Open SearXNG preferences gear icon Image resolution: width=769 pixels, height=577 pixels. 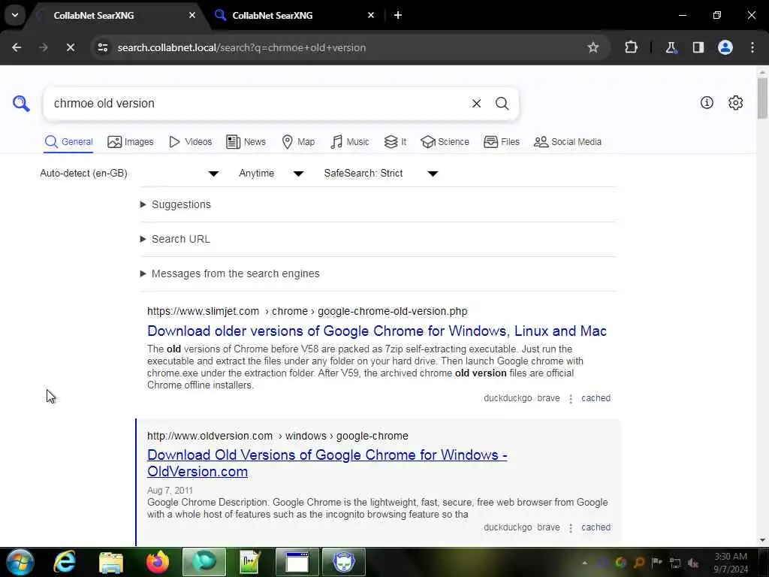(735, 102)
